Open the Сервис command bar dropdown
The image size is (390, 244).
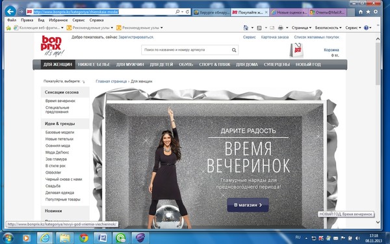tap(353, 28)
